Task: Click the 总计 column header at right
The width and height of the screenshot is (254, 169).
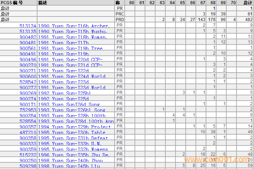Action: pyautogui.click(x=247, y=3)
